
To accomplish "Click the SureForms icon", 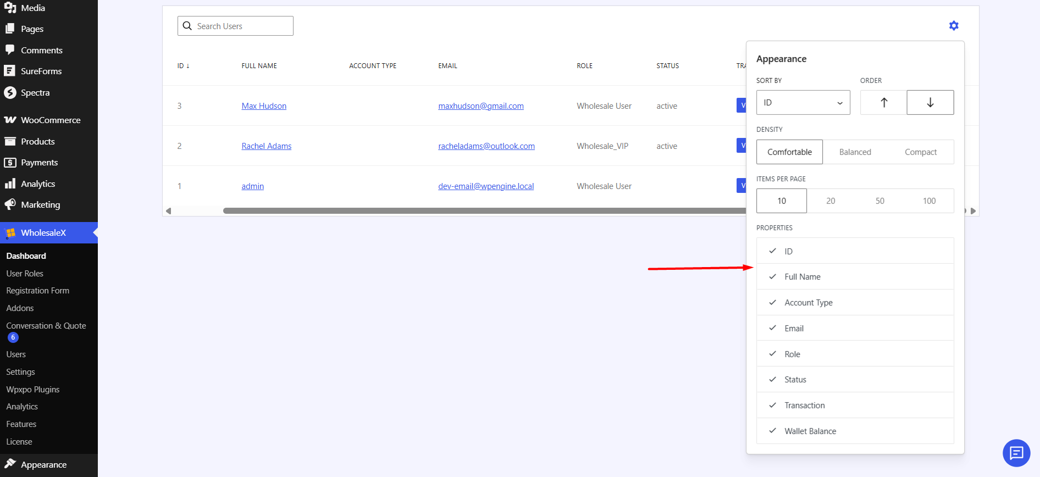I will pos(10,71).
